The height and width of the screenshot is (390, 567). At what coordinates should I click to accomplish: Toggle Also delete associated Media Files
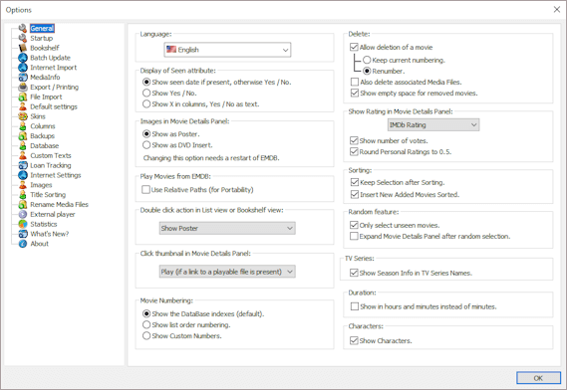(x=355, y=82)
